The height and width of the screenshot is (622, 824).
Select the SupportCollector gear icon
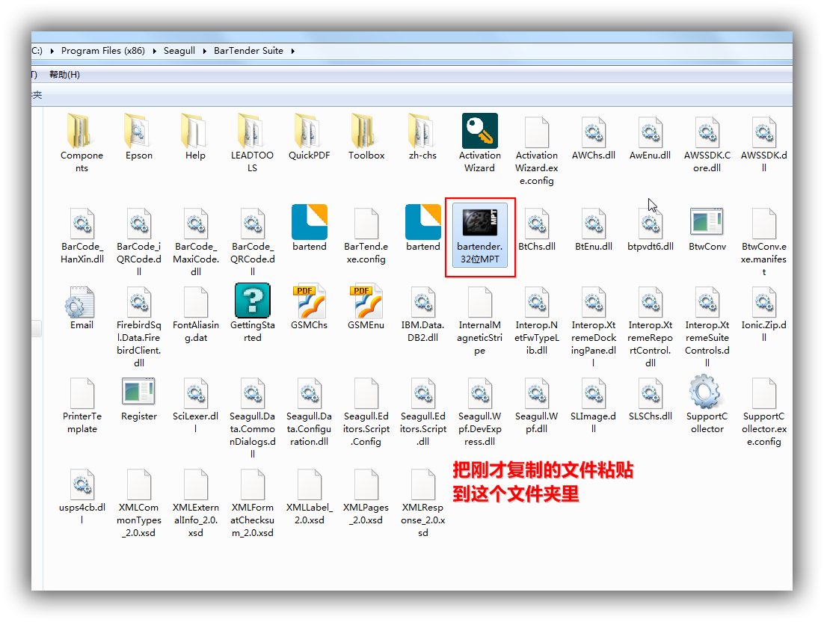pyautogui.click(x=707, y=392)
